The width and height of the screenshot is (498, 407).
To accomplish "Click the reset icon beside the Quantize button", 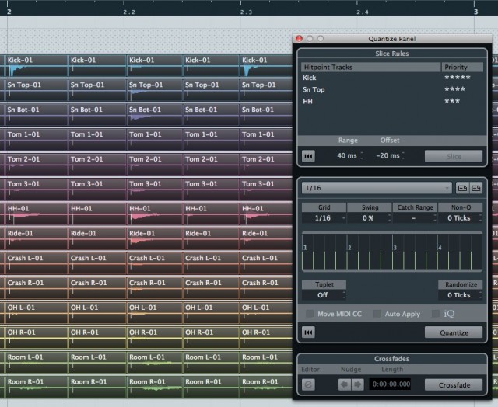I will tap(309, 332).
